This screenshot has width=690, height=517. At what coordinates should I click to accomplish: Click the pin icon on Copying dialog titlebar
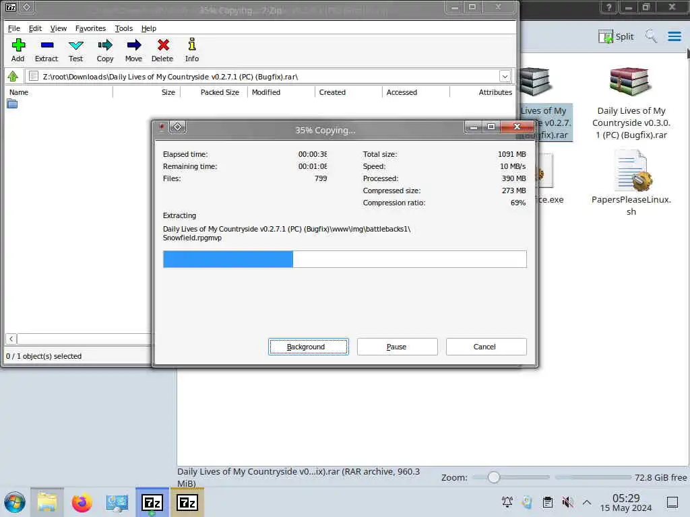pos(162,127)
